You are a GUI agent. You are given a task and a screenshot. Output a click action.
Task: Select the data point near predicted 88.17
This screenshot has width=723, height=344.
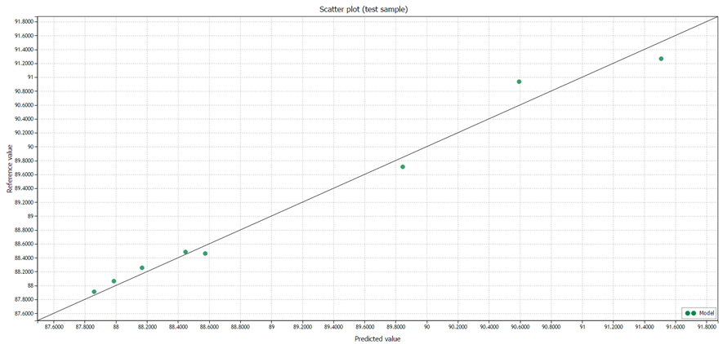(x=142, y=267)
